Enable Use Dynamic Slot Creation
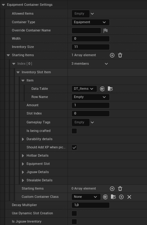 (74, 213)
